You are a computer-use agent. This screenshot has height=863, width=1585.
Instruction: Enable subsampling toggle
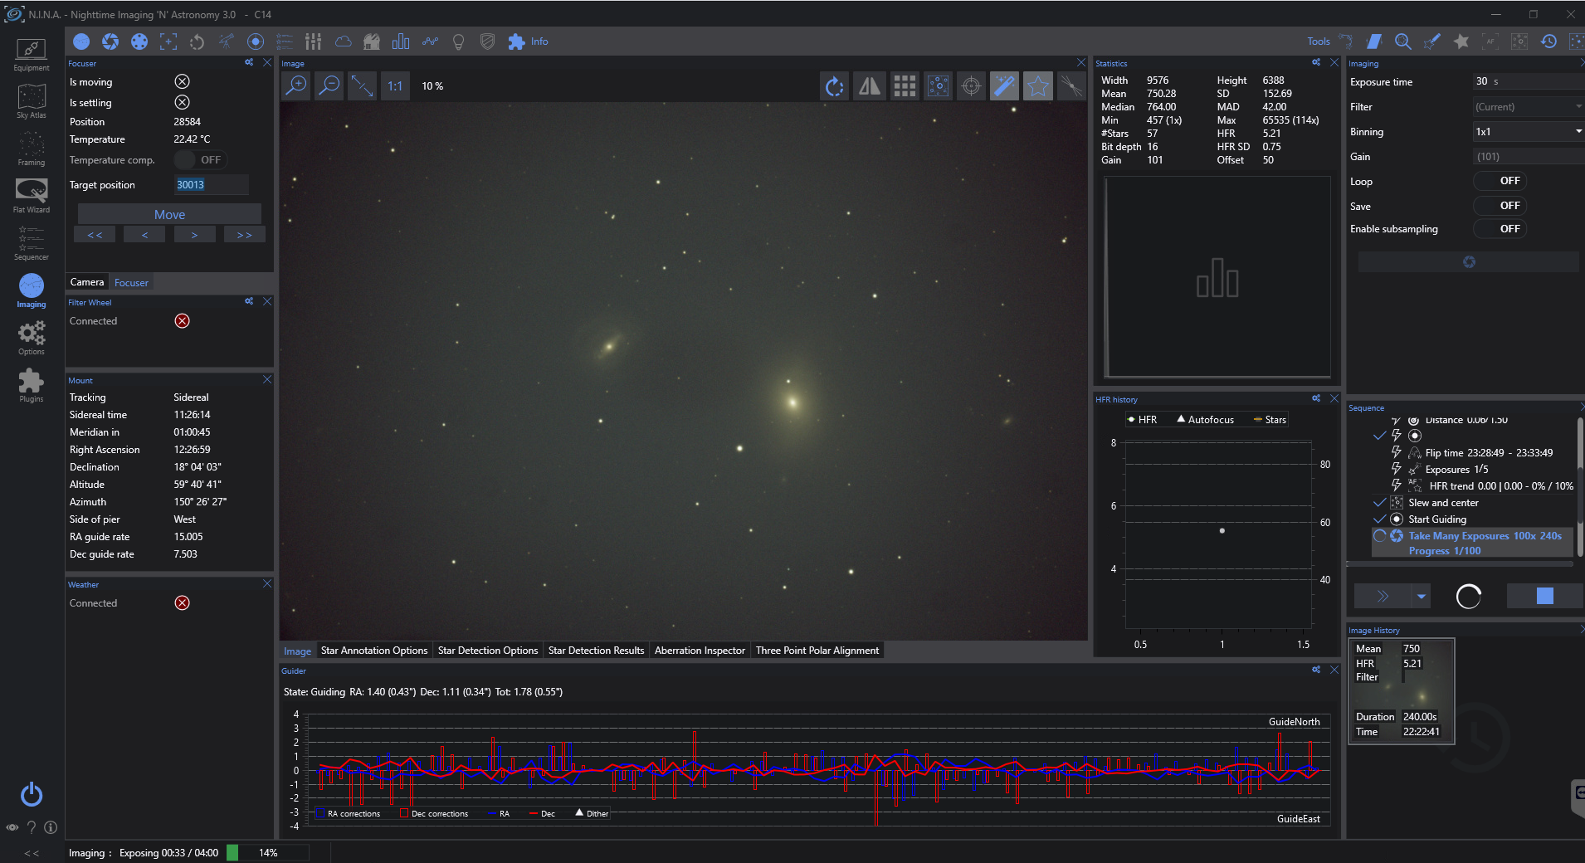[x=1500, y=229]
